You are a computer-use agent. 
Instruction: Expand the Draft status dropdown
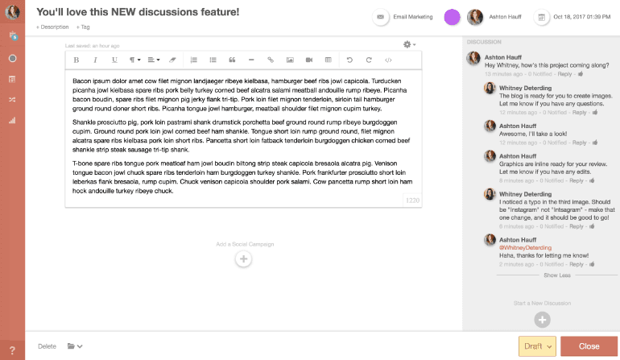coord(538,346)
